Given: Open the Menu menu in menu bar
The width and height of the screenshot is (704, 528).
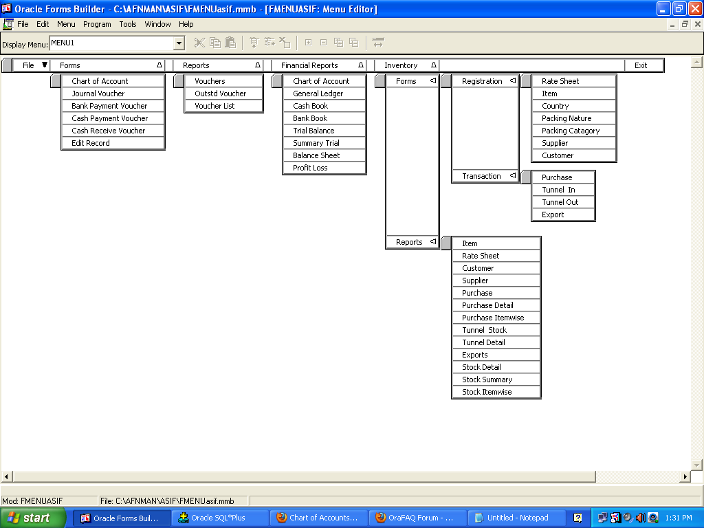Looking at the screenshot, I should pyautogui.click(x=66, y=24).
